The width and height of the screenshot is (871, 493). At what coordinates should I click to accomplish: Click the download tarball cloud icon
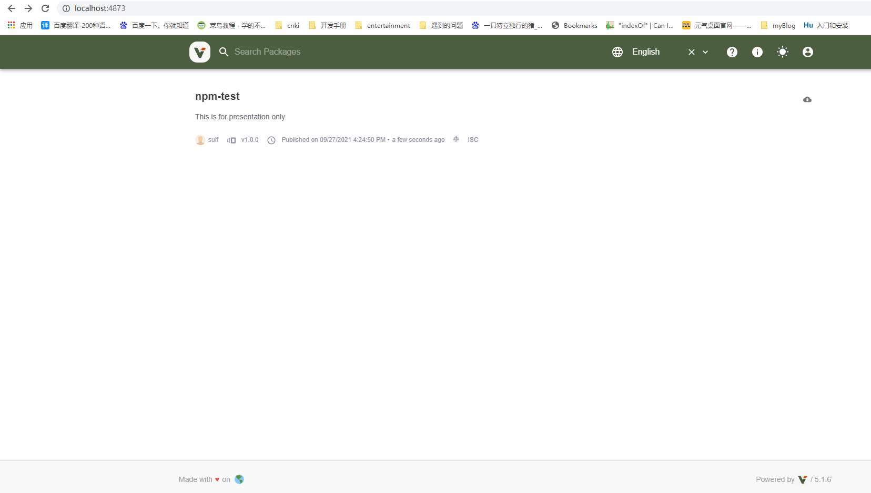click(807, 100)
